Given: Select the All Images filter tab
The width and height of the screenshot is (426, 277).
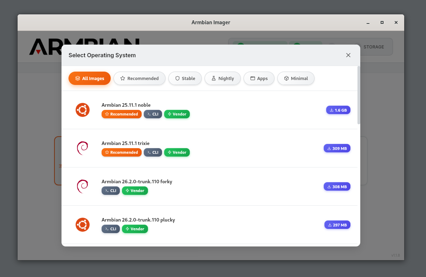Looking at the screenshot, I should coord(90,78).
